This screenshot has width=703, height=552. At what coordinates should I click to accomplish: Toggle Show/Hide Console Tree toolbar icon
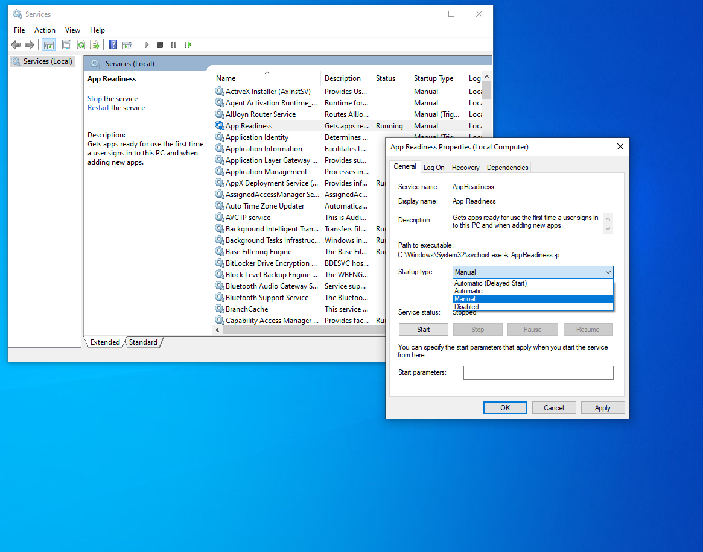coord(48,45)
